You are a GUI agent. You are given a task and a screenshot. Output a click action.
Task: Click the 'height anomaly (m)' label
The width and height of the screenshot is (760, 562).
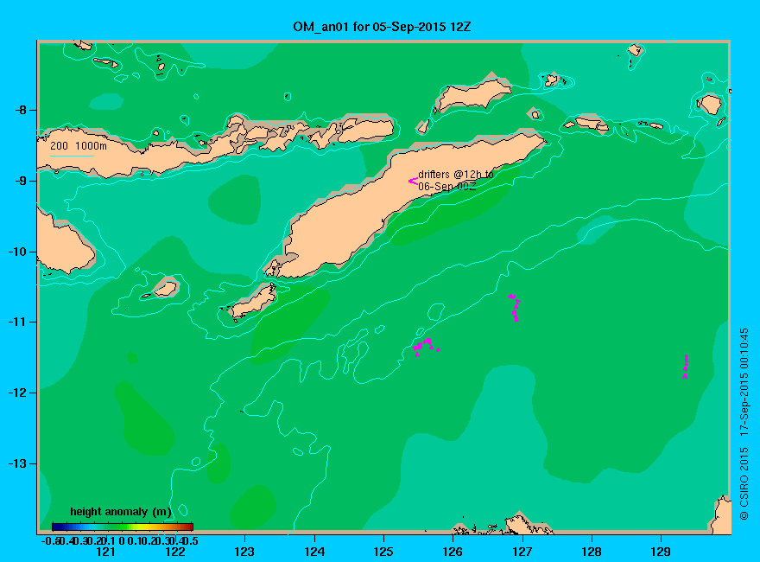click(x=121, y=512)
